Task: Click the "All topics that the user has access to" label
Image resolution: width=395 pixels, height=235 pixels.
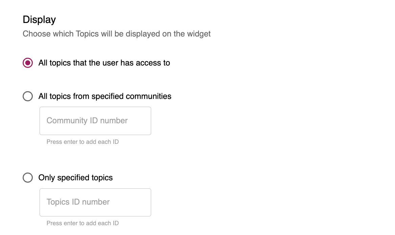Action: pyautogui.click(x=104, y=63)
